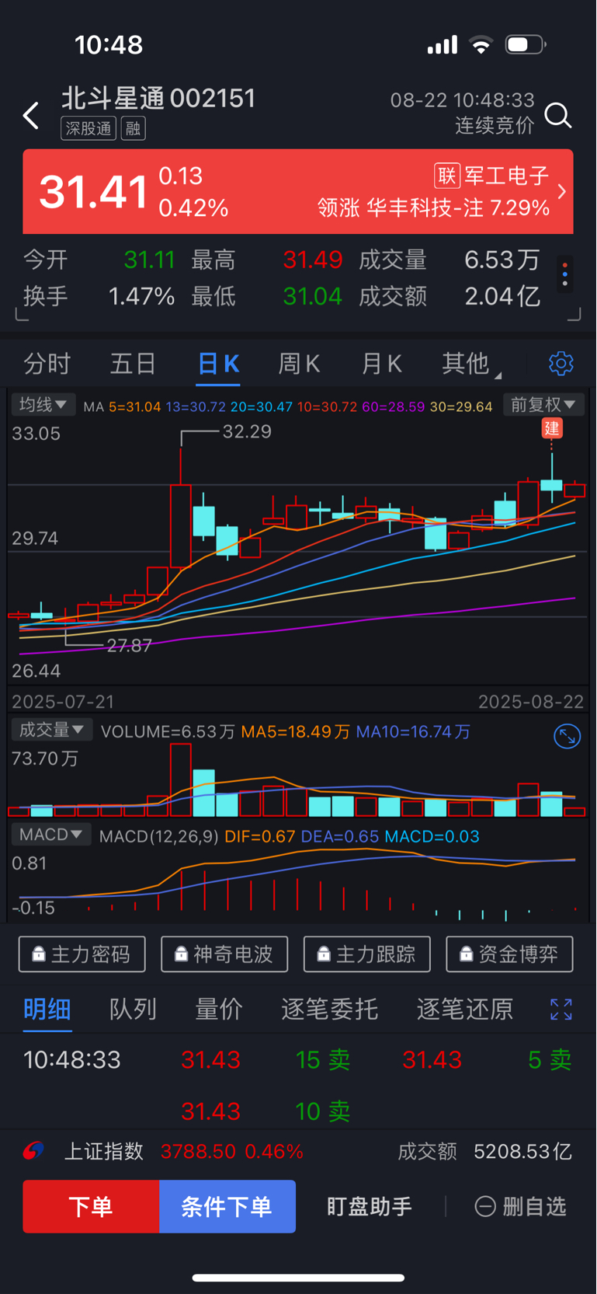Open 盯盘助手 assistant

pyautogui.click(x=370, y=1206)
